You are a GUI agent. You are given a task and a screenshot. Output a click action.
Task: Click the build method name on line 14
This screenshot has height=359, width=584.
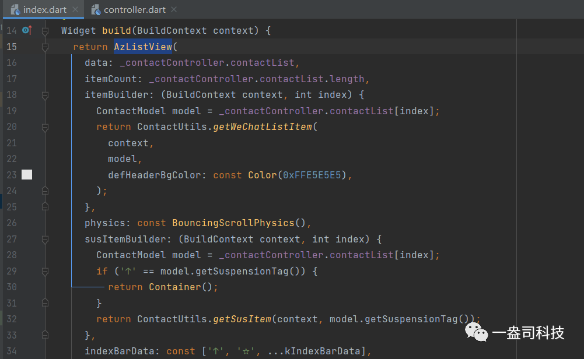(117, 30)
